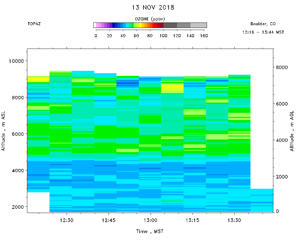Click the "12:45" time axis label
Image resolution: width=300 pixels, height=240 pixels.
(x=109, y=220)
